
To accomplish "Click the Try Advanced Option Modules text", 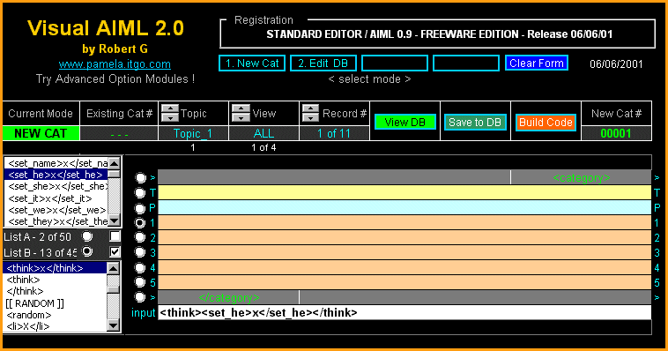I will (x=115, y=79).
